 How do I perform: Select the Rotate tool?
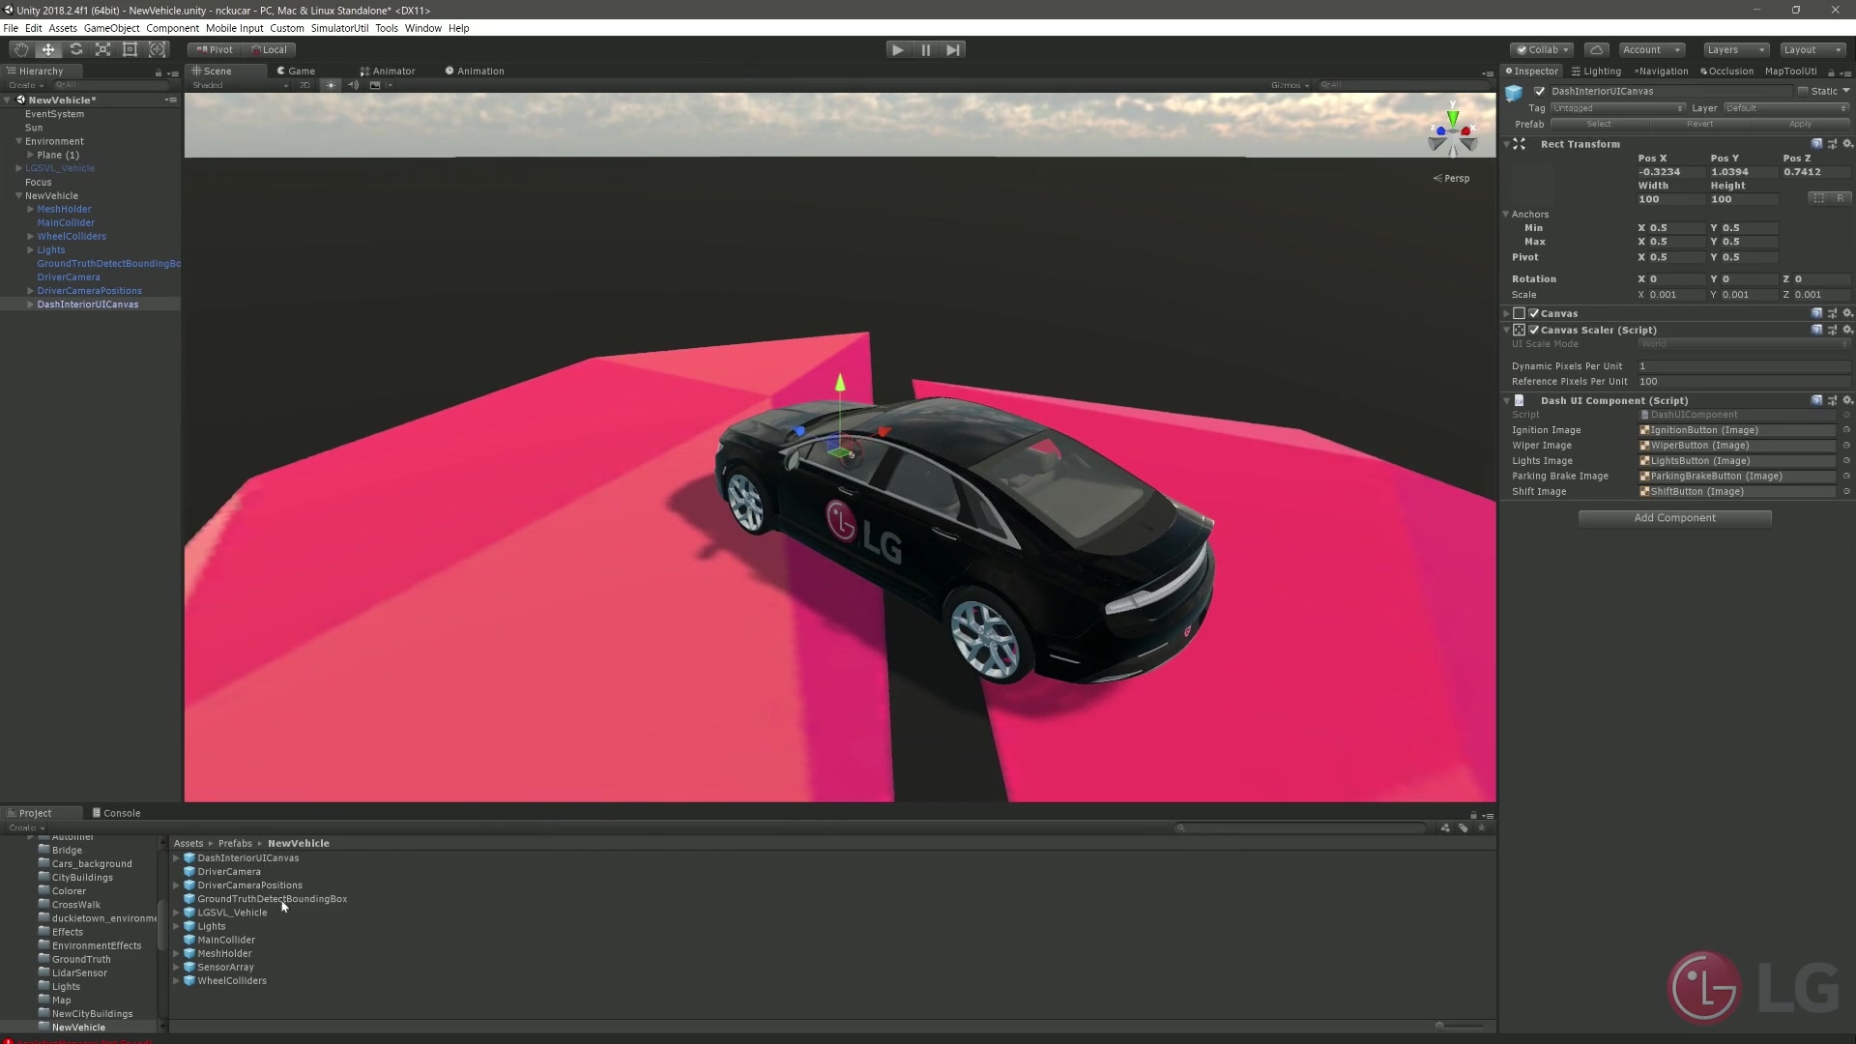click(x=75, y=49)
